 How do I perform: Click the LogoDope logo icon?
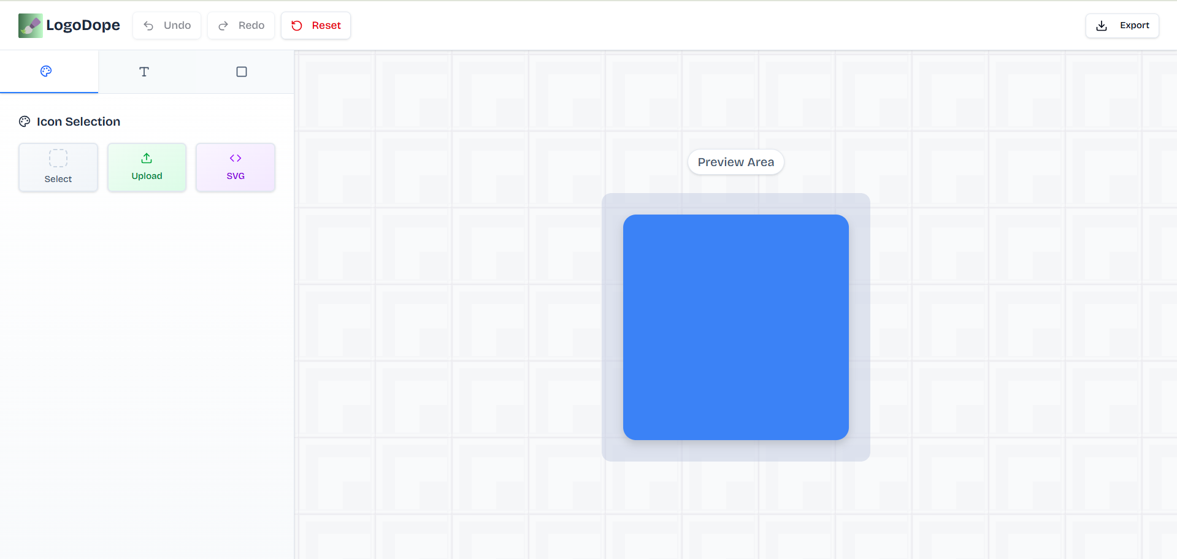pyautogui.click(x=30, y=26)
